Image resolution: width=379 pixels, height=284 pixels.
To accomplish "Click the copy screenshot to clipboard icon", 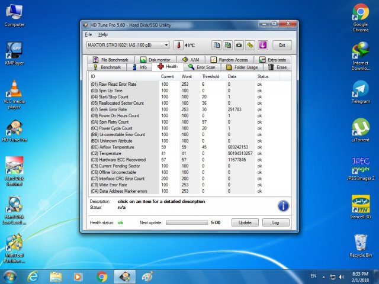I will coord(228,45).
